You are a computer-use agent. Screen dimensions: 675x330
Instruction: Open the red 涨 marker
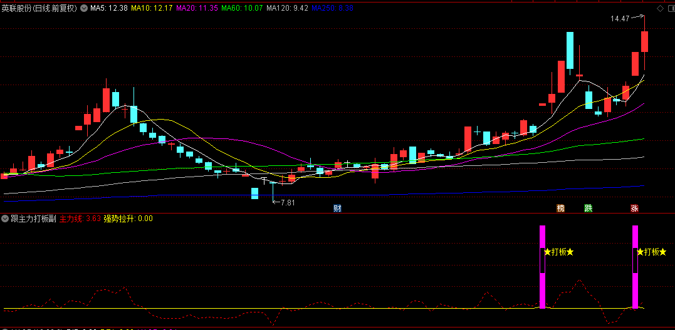pyautogui.click(x=634, y=209)
